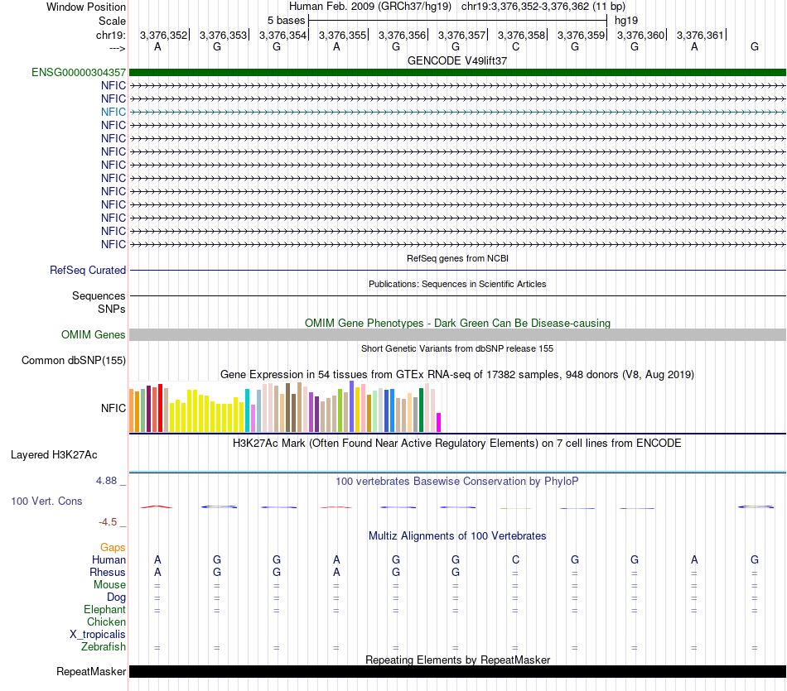Click the OMIM Gene Phenotypes track title
The width and height of the screenshot is (787, 691).
pos(457,323)
